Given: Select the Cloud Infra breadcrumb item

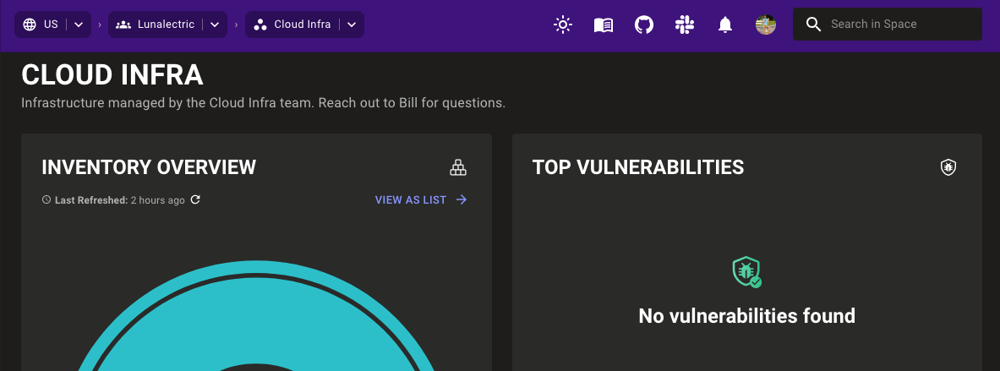Looking at the screenshot, I should coord(293,25).
